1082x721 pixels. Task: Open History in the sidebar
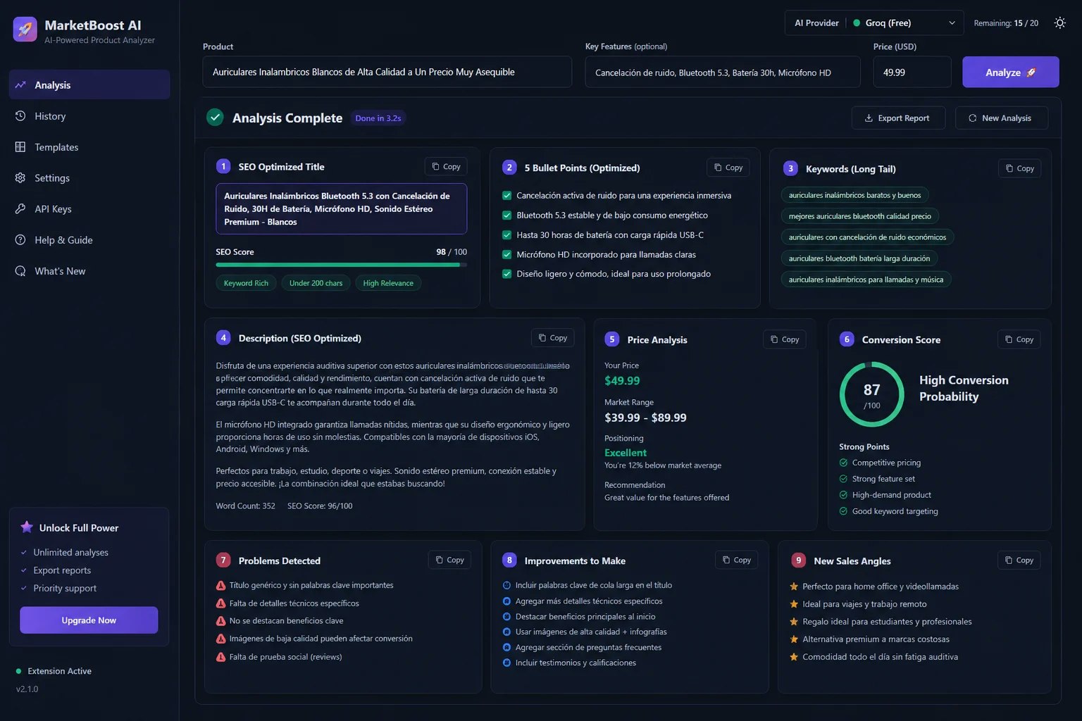coord(89,116)
